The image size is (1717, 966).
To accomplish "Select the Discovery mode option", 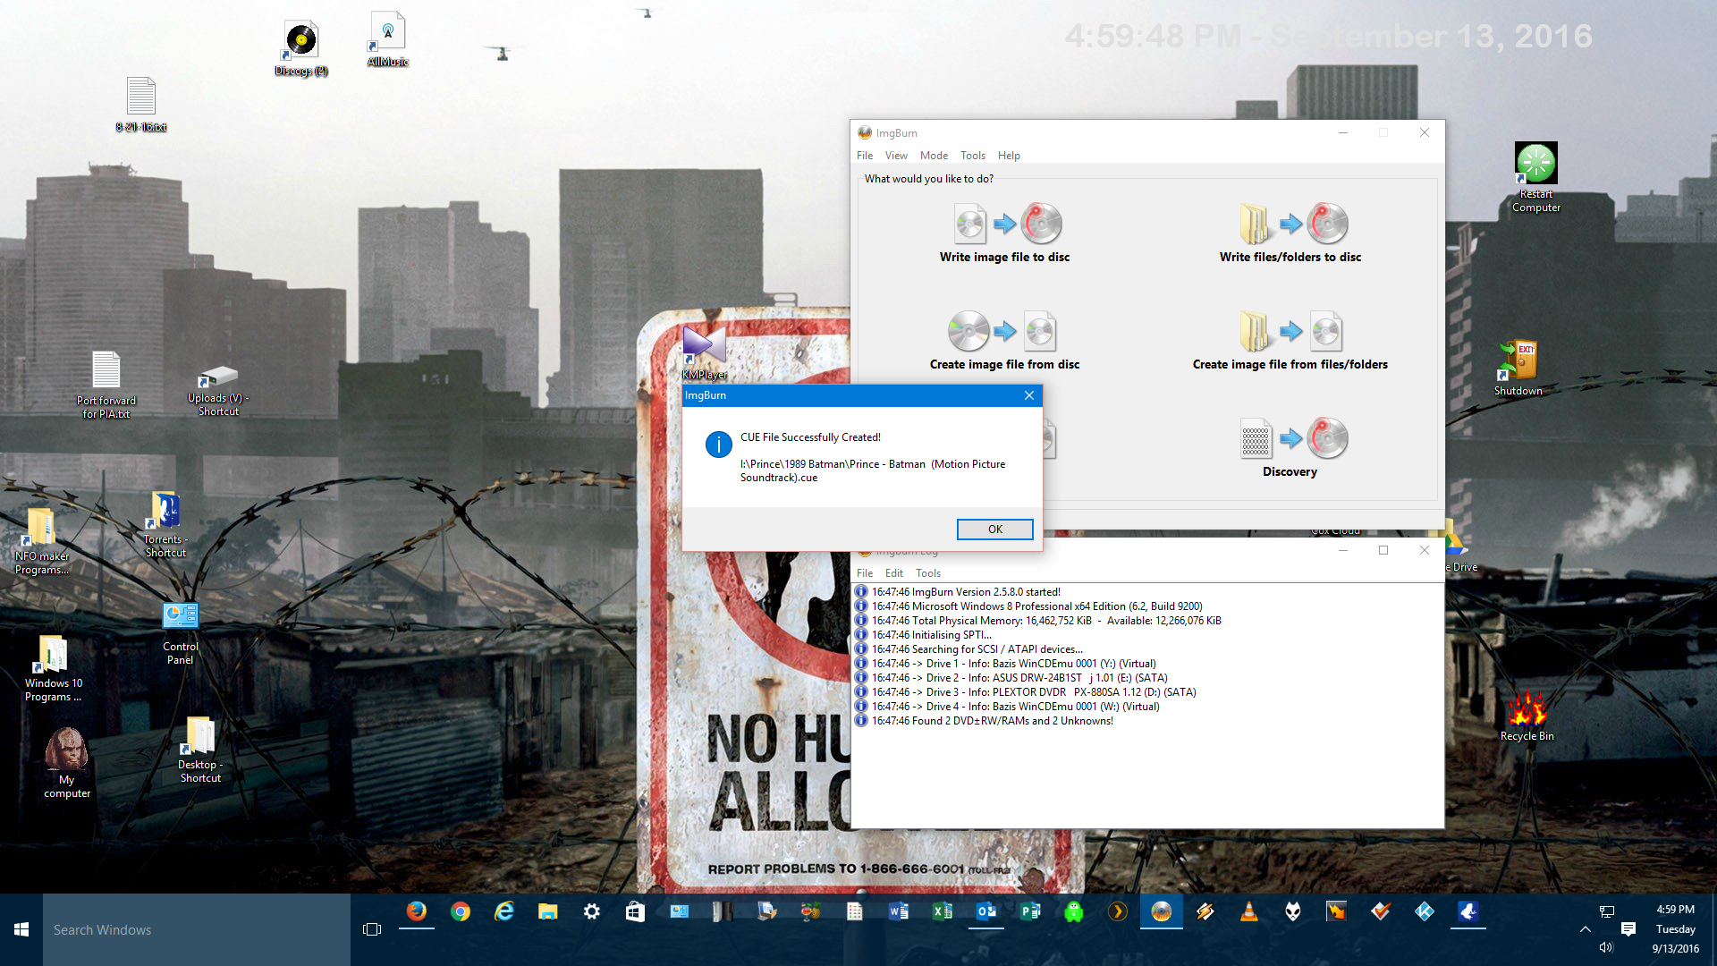I will (x=1290, y=448).
